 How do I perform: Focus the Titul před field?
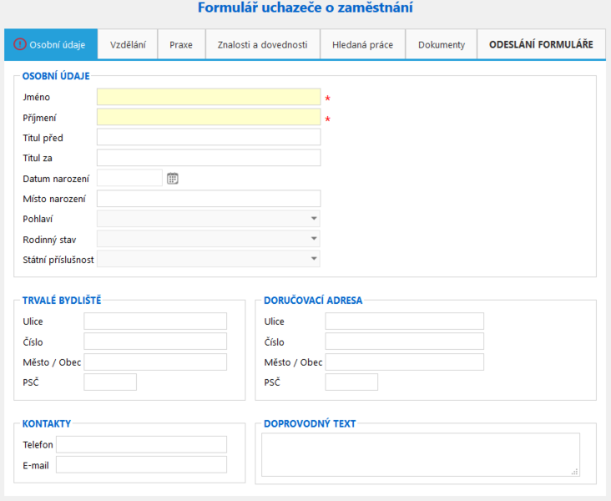pos(209,137)
